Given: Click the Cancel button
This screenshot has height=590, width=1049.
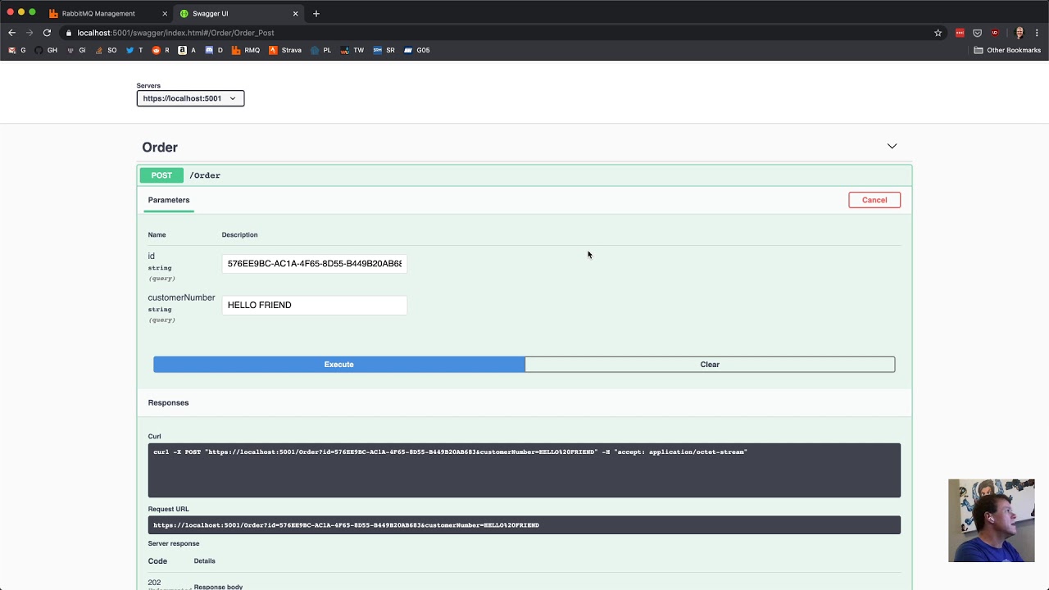Looking at the screenshot, I should pyautogui.click(x=874, y=200).
